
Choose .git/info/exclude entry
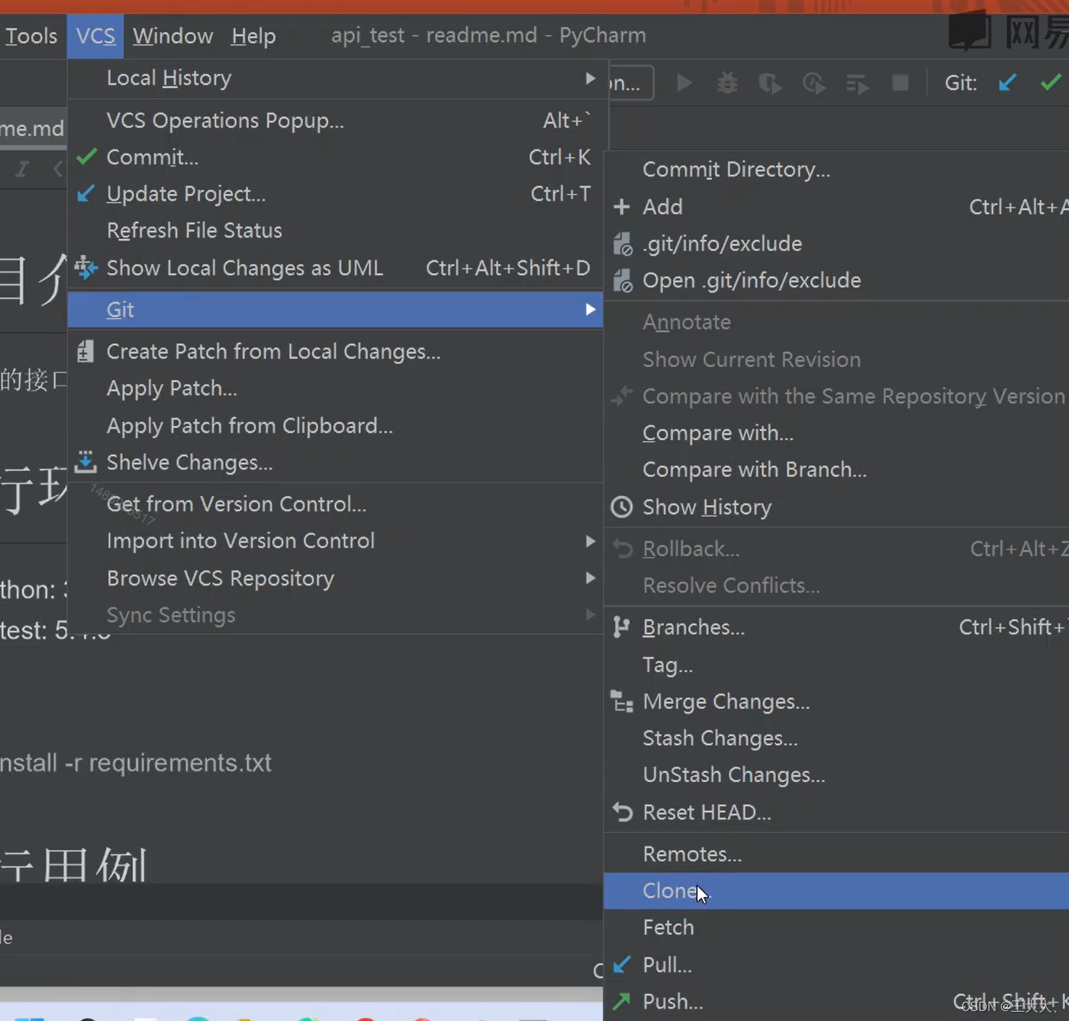[x=836, y=243]
